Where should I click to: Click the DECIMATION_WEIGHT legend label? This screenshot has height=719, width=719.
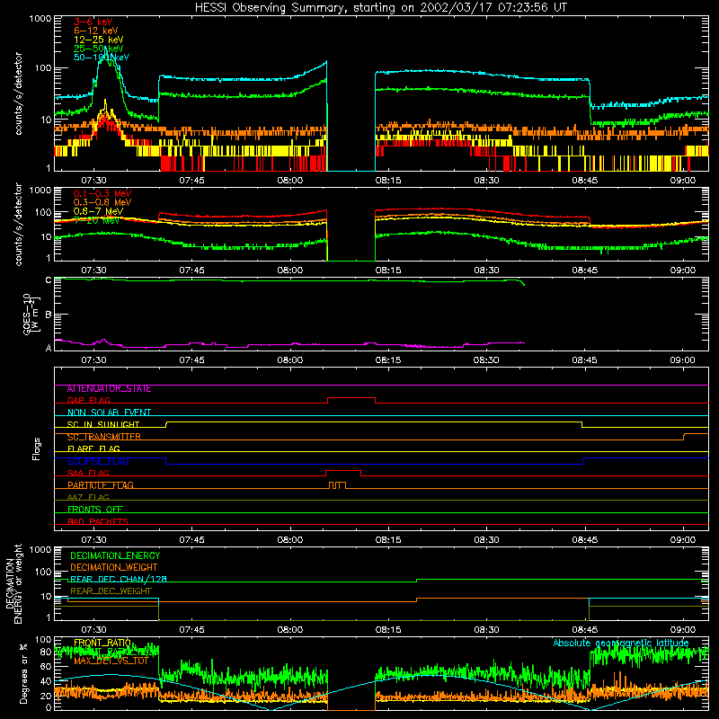pyautogui.click(x=114, y=567)
